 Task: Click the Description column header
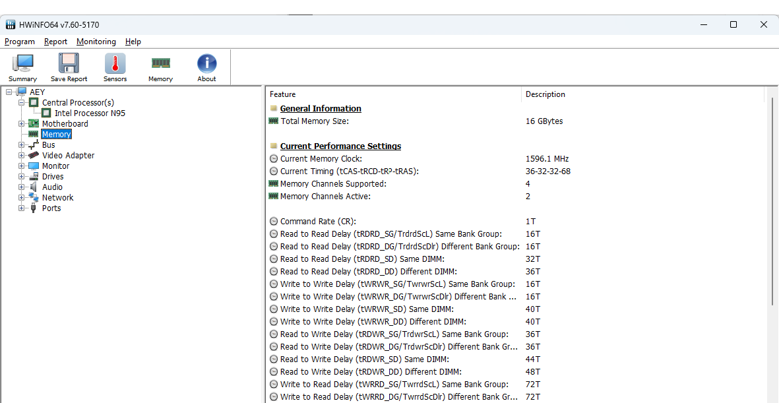(642, 94)
